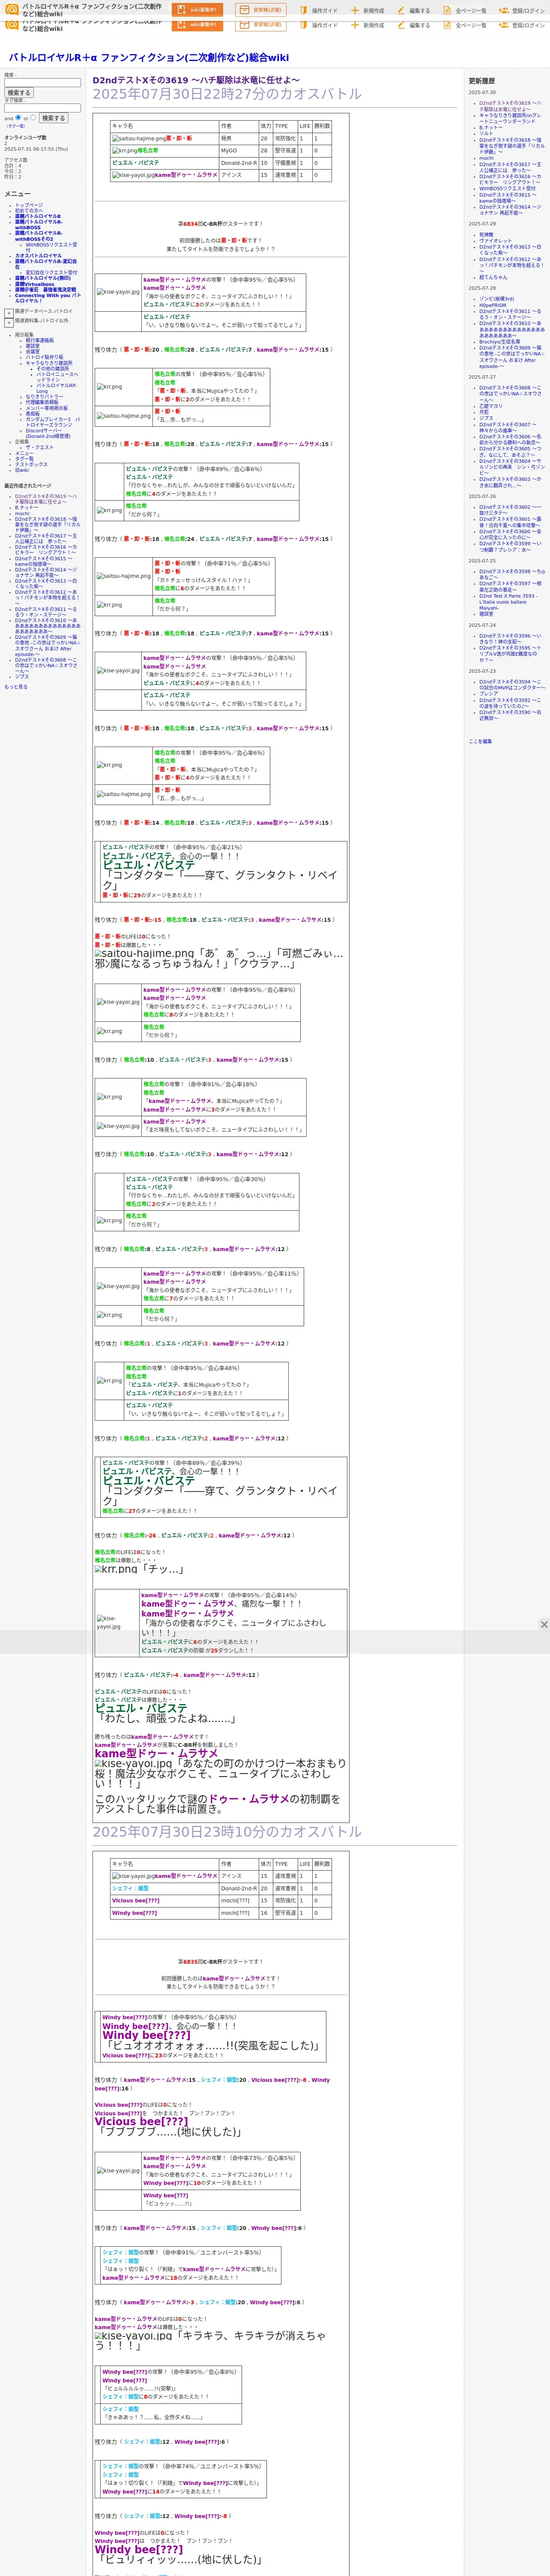
Task: Open 乙姫マヨリ in update history
Action: 491,406
